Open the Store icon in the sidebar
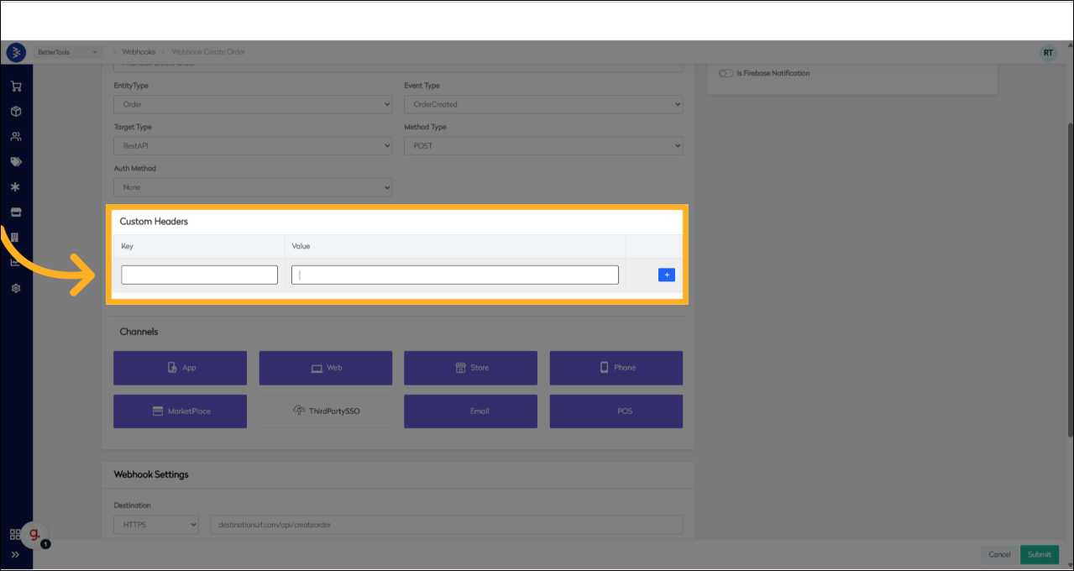Screen dimensions: 1074x571 click(15, 212)
